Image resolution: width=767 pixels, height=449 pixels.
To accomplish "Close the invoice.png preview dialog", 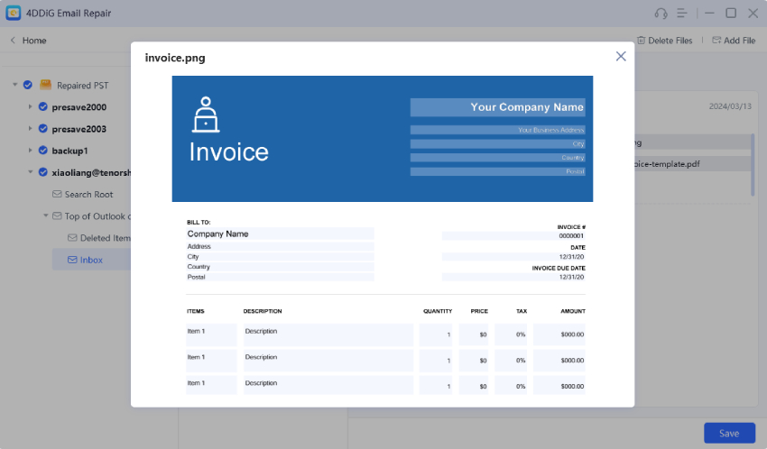I will point(621,56).
